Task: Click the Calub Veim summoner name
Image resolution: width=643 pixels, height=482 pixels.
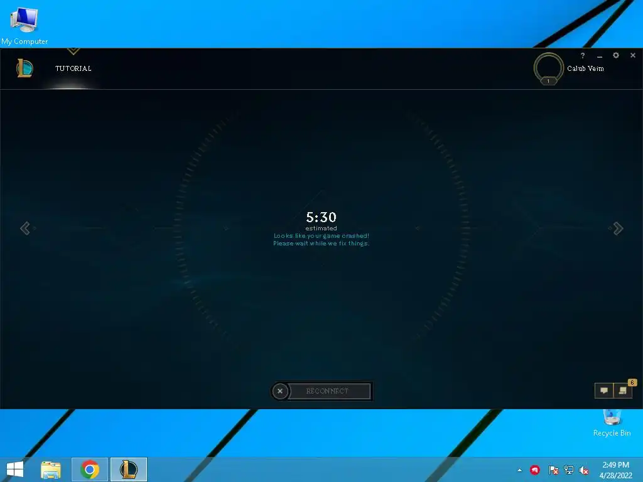Action: (x=585, y=68)
